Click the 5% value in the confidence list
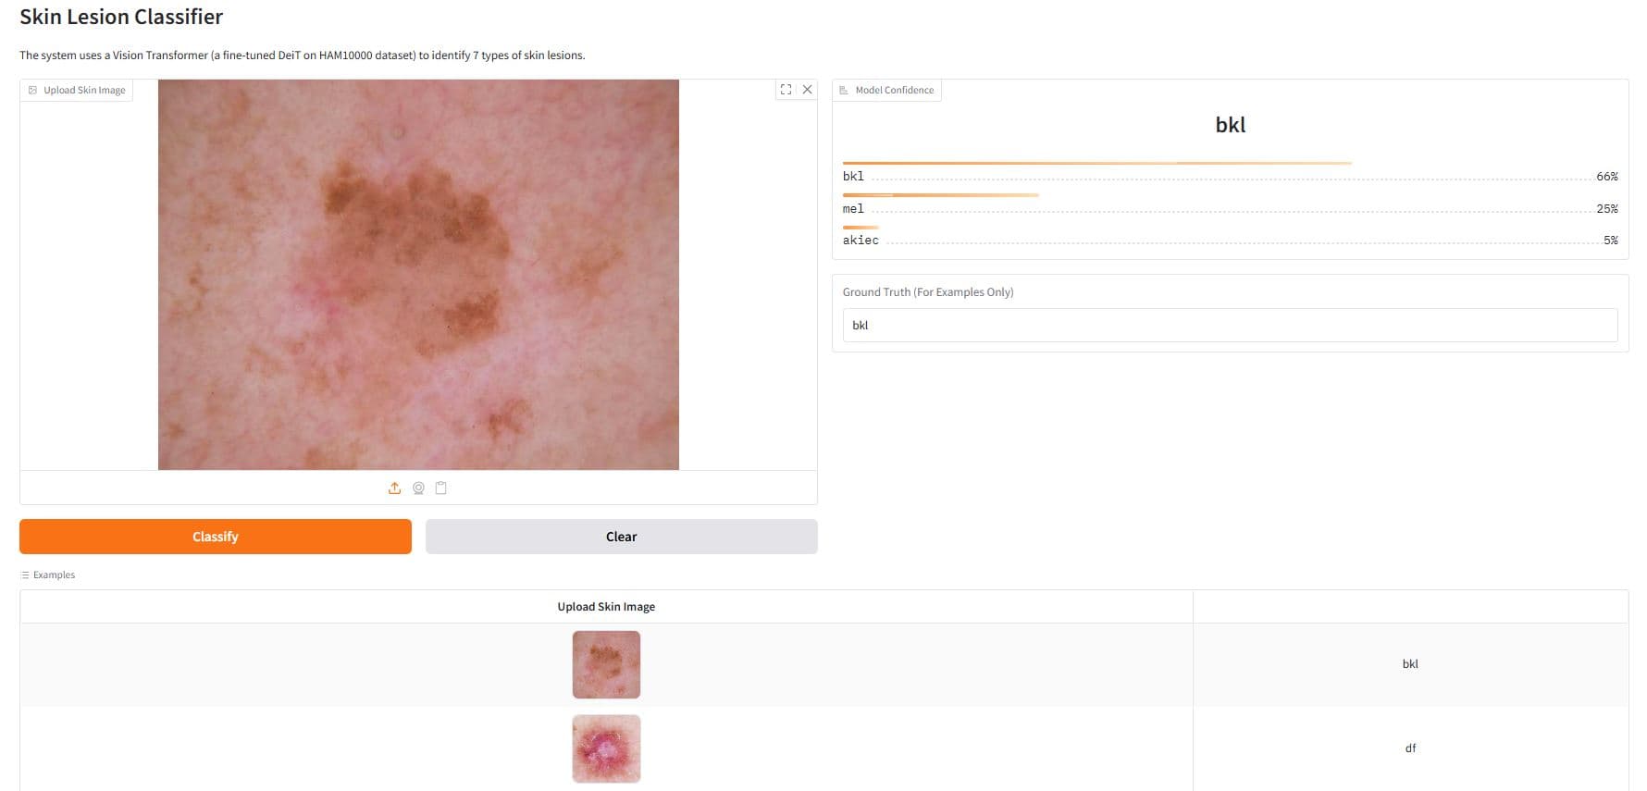 [1610, 241]
